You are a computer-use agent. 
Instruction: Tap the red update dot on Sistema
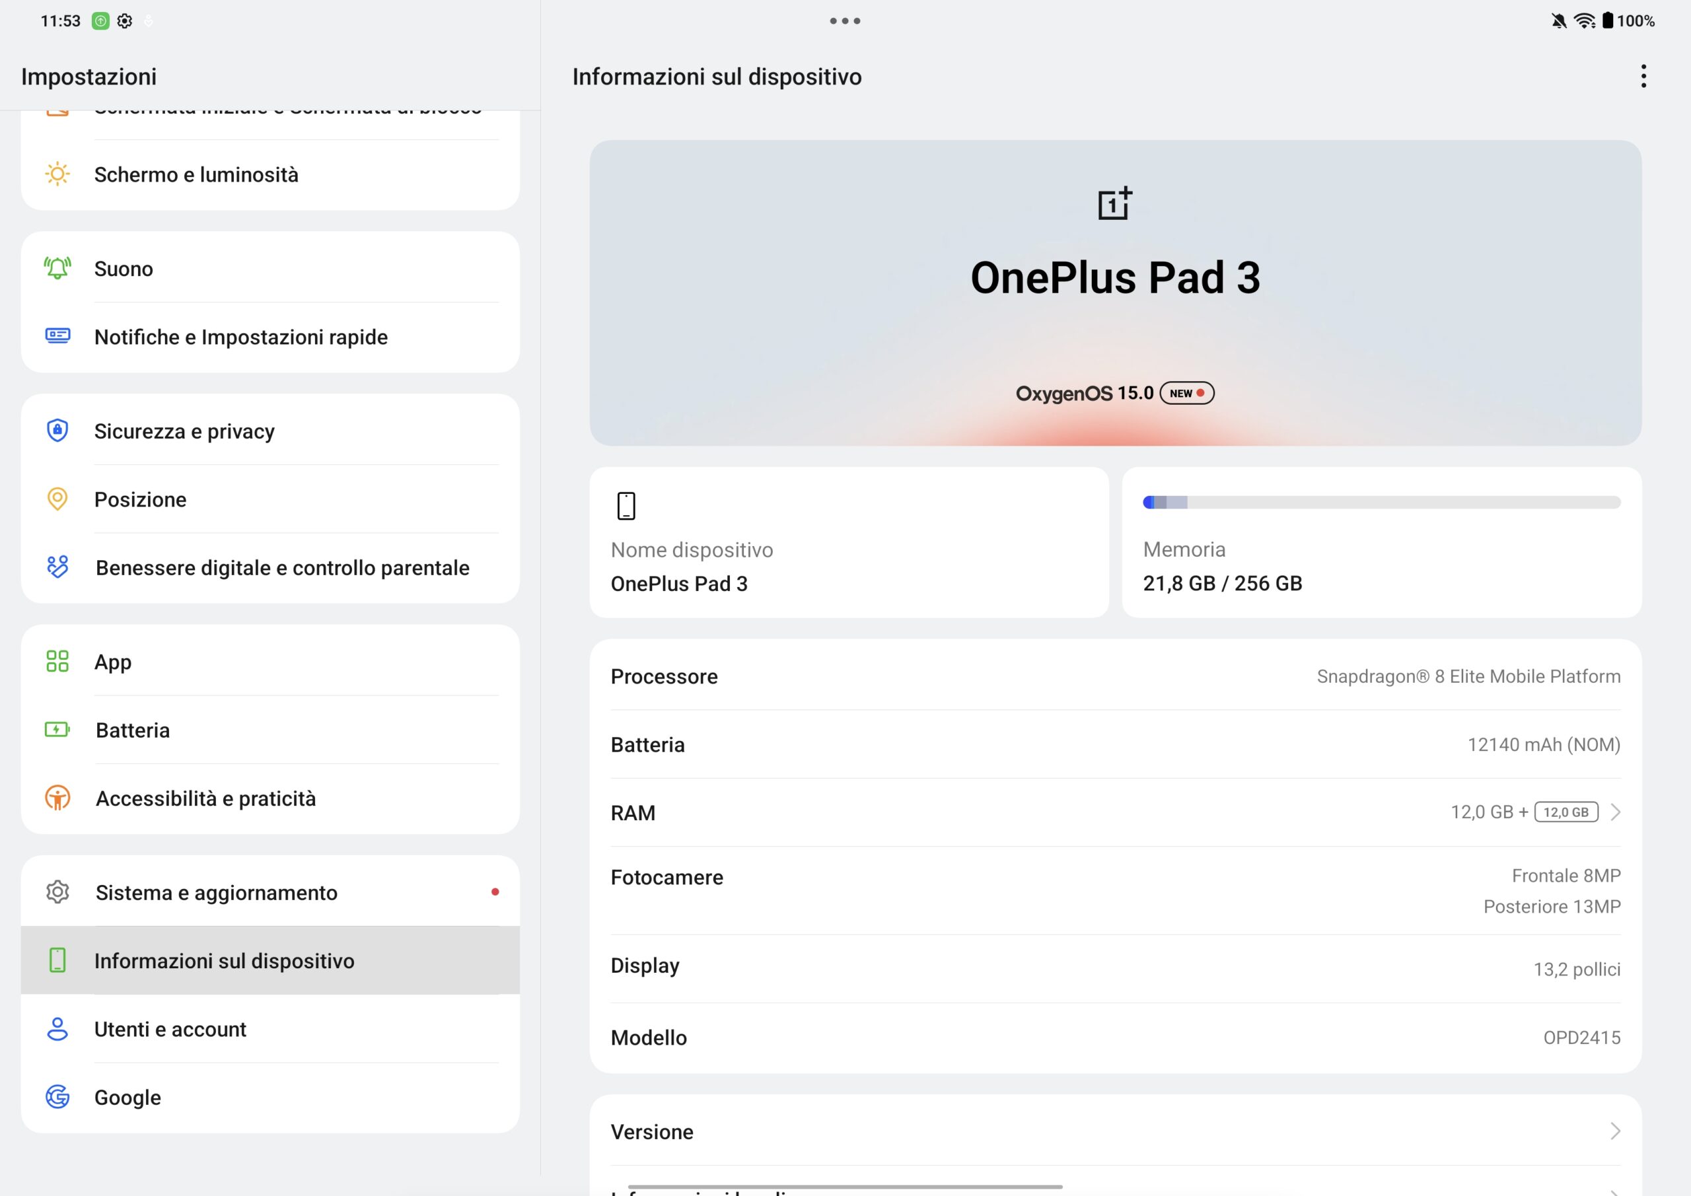click(495, 892)
